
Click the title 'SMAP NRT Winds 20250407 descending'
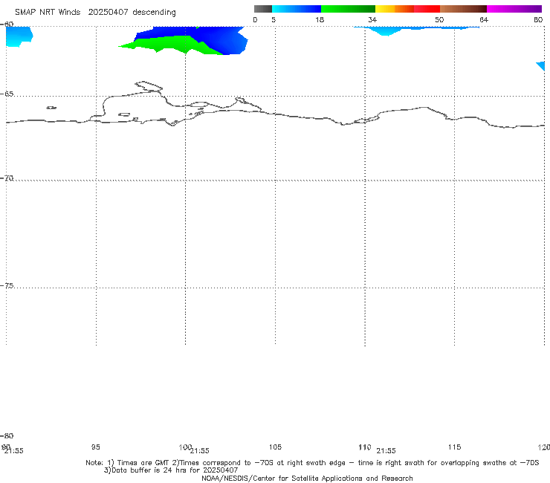click(x=95, y=13)
